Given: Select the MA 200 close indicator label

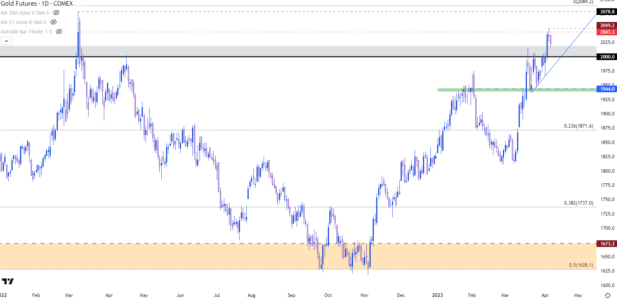Looking at the screenshot, I should 26,13.
